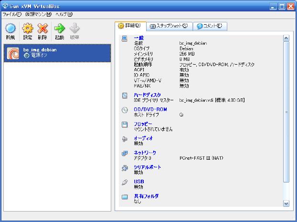Screen dimensions: 297x222
Task: Open the 共有フォルダ settings link
Action: click(x=146, y=196)
